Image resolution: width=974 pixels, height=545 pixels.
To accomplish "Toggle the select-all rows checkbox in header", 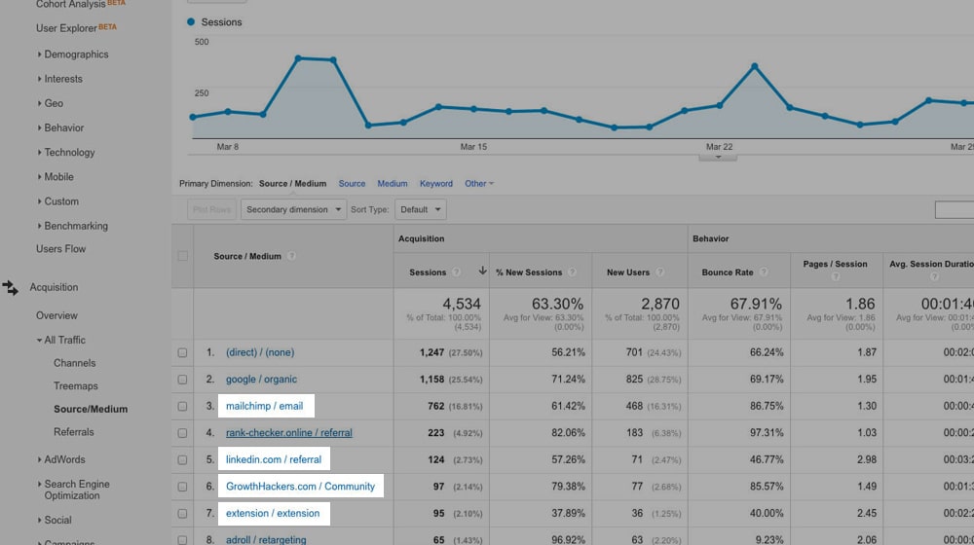I will click(183, 256).
